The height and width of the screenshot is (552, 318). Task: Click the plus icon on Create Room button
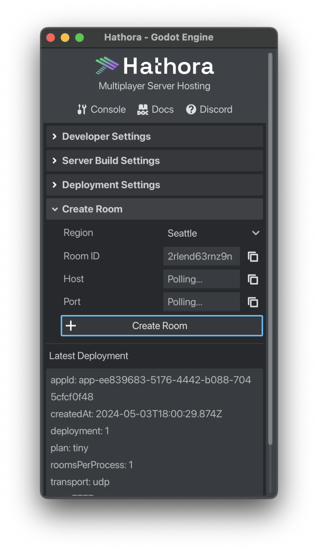pyautogui.click(x=71, y=326)
